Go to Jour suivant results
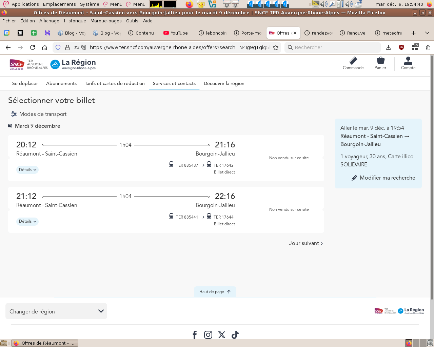Screen dimensions: 434x347 click(x=305, y=243)
